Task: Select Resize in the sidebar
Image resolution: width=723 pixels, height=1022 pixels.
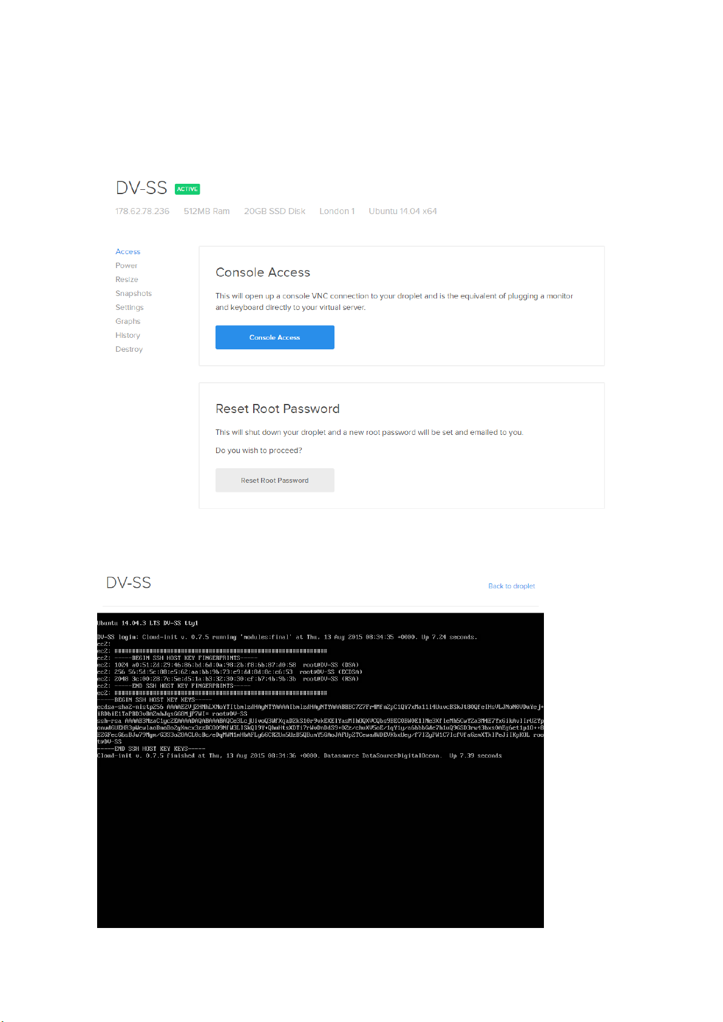Action: (127, 280)
